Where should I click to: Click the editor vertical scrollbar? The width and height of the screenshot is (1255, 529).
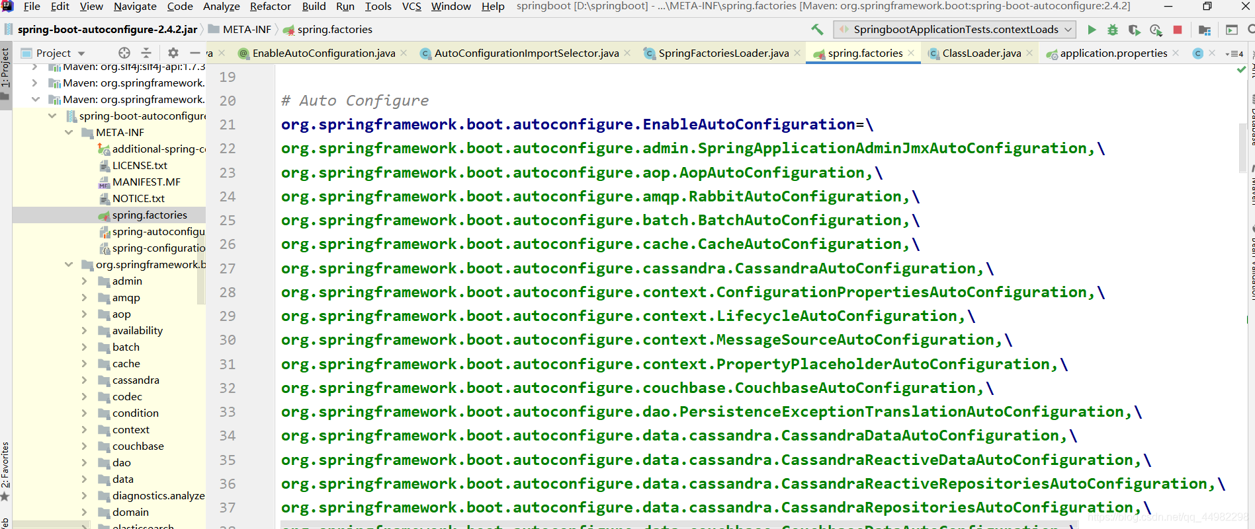coord(1242,148)
